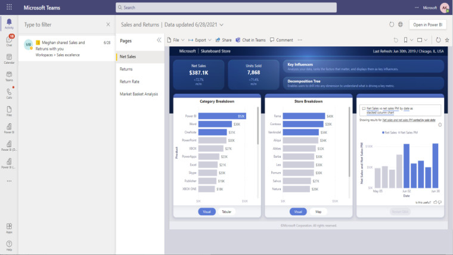Open Chat with 18 unread badge
The width and height of the screenshot is (453, 255).
pos(10,41)
